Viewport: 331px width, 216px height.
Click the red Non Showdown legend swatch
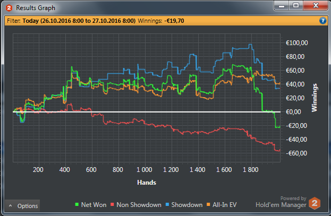click(112, 204)
